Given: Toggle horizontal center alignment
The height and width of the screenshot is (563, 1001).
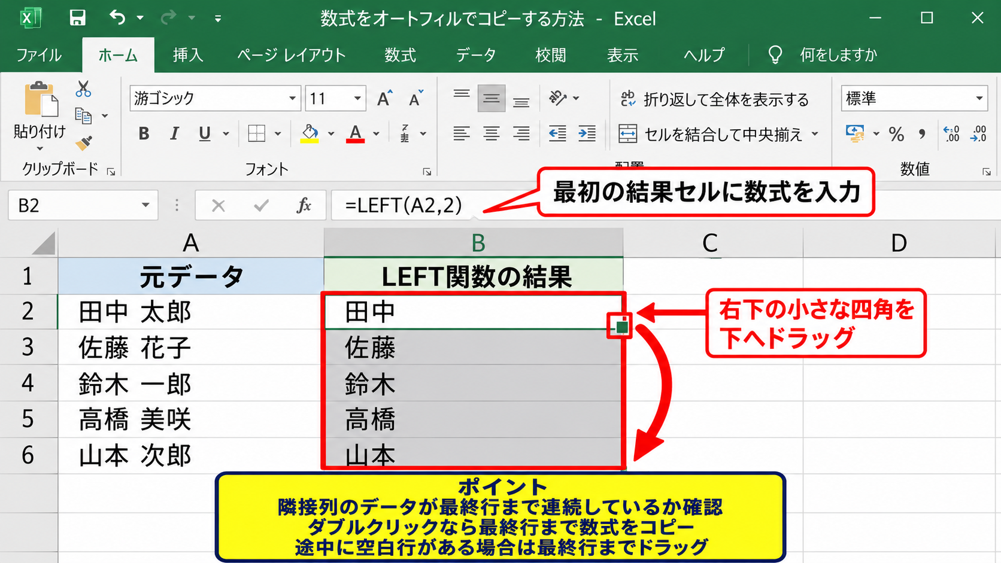Looking at the screenshot, I should 492,133.
